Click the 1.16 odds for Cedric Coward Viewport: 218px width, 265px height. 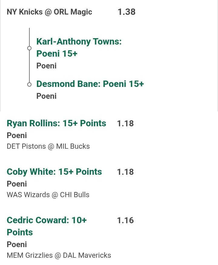tap(125, 220)
